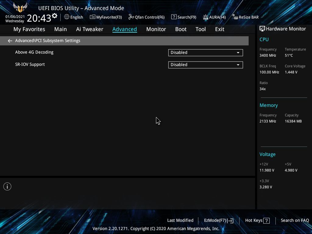This screenshot has height=234, width=312.
Task: Open the clock settings gear icon
Action: (55, 16)
